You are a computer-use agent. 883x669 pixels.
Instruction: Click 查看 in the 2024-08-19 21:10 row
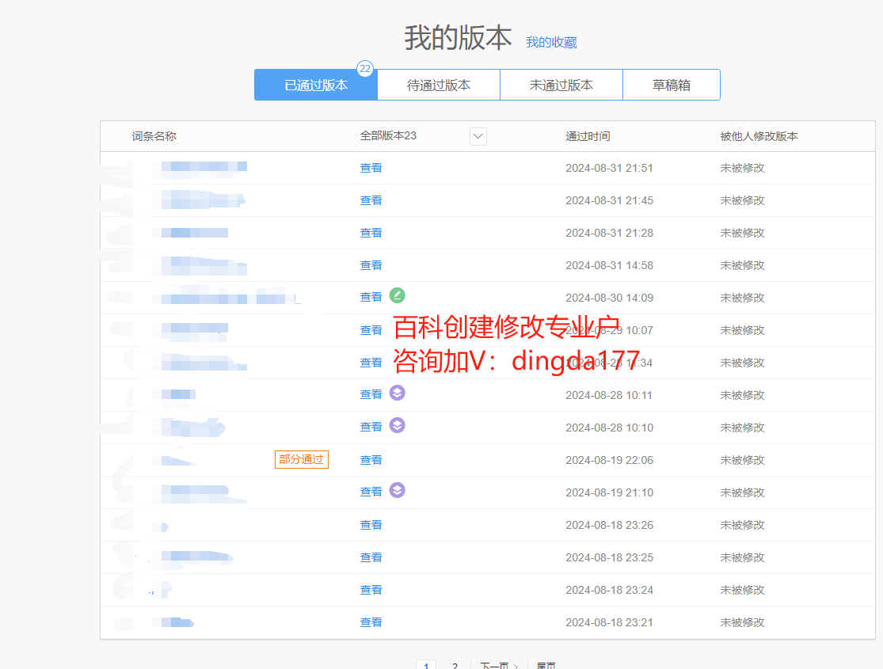click(371, 492)
